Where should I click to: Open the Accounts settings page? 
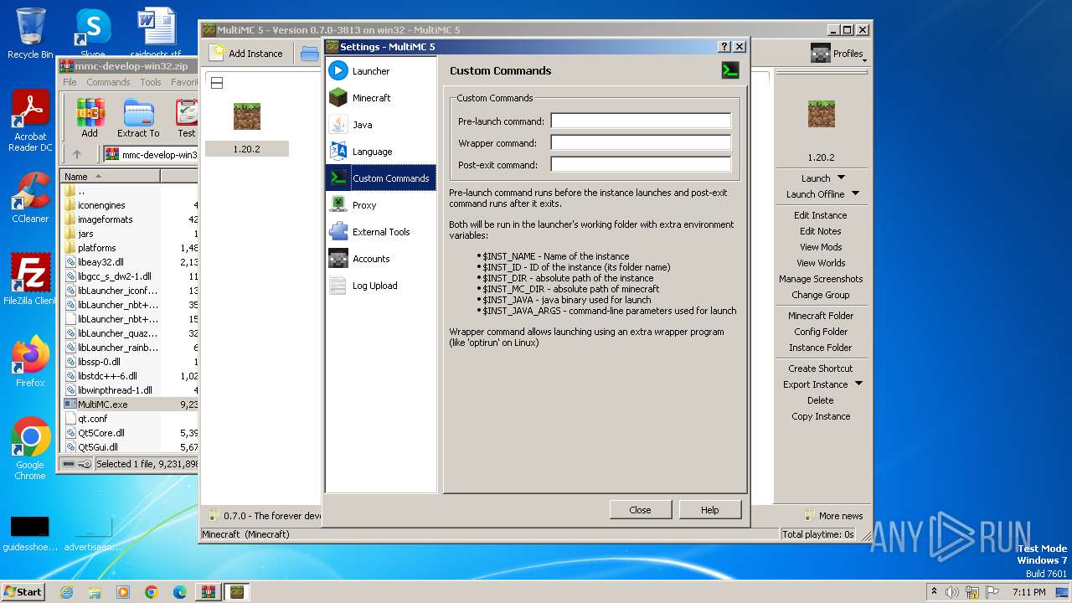point(380,259)
